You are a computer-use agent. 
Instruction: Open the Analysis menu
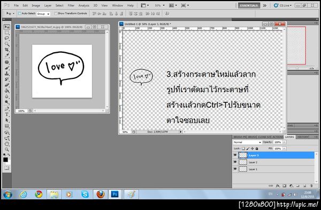(84, 5)
